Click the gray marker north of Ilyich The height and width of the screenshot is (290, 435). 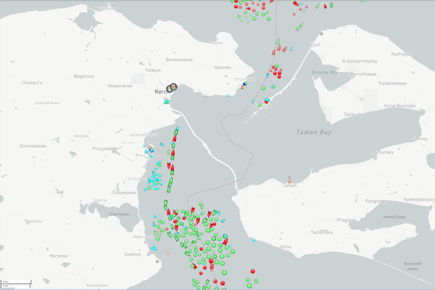tap(321, 34)
